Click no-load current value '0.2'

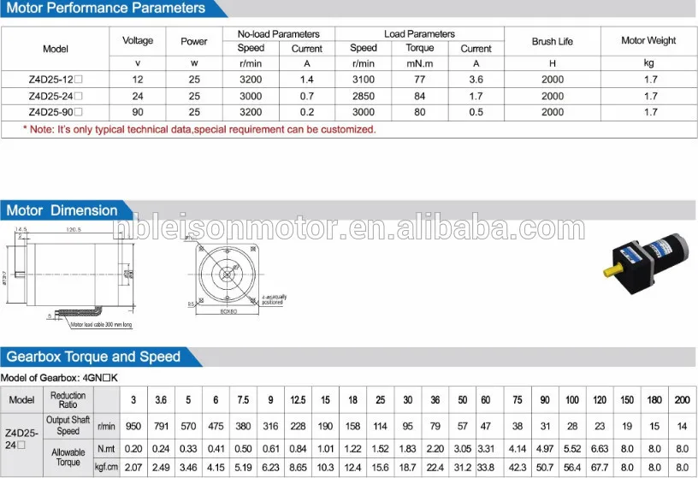pos(307,112)
